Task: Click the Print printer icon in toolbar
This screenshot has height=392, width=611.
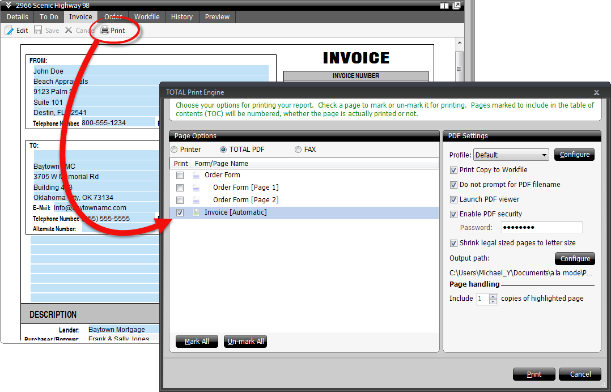Action: coord(105,31)
